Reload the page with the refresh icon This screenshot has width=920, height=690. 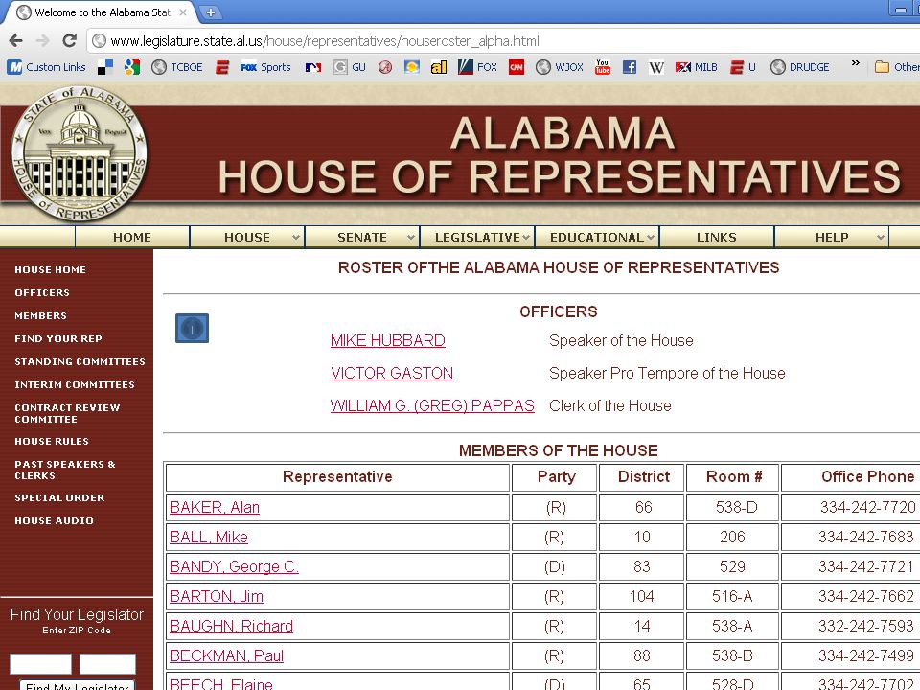coord(69,40)
